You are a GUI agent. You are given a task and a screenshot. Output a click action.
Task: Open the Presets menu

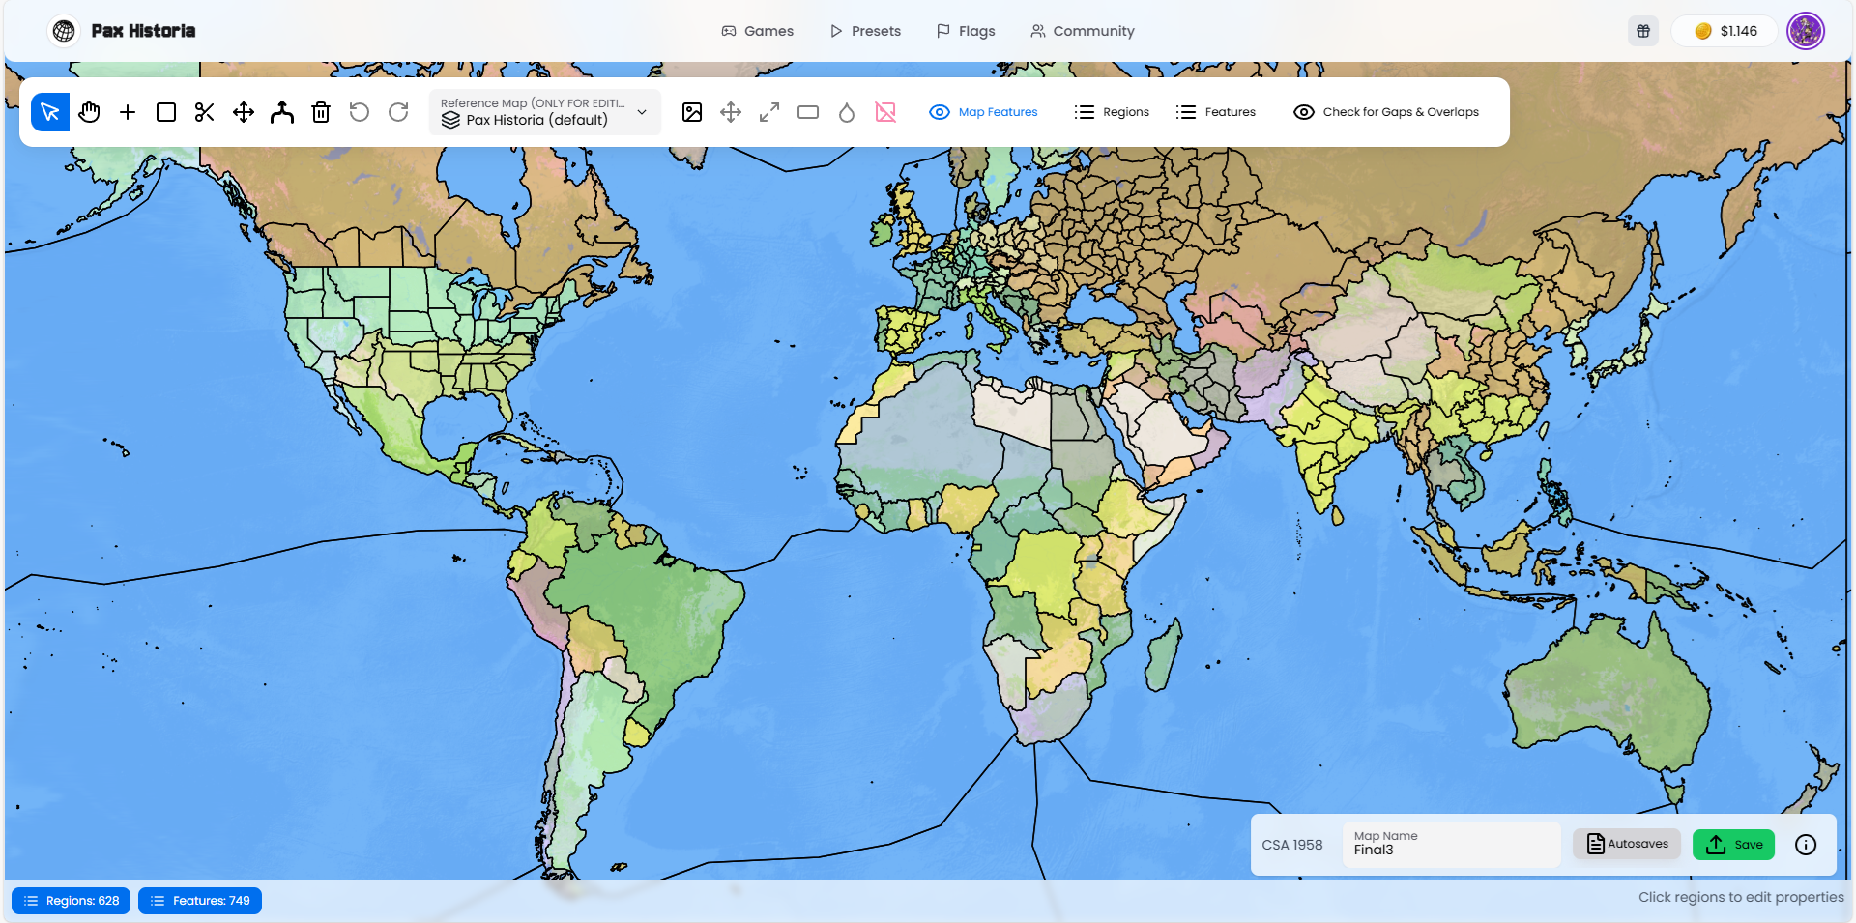coord(865,31)
